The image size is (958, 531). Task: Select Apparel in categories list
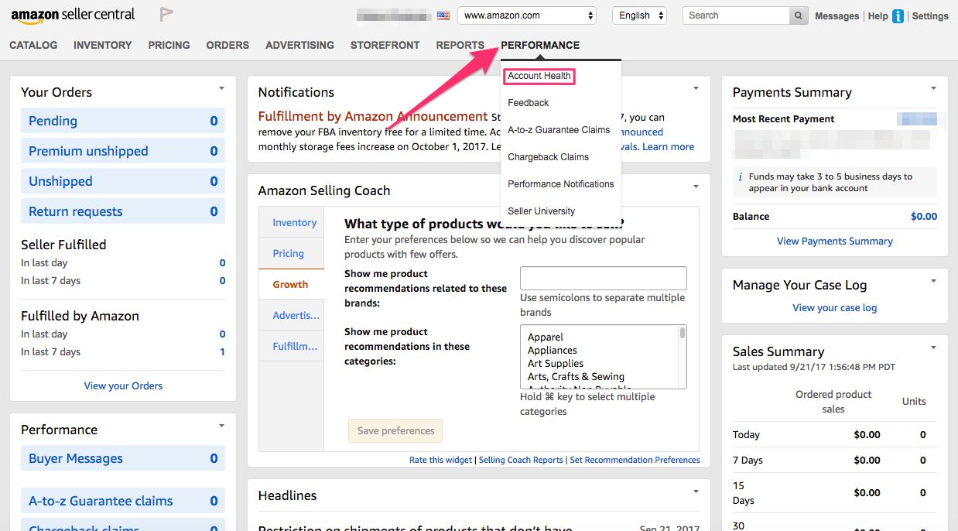pyautogui.click(x=546, y=337)
